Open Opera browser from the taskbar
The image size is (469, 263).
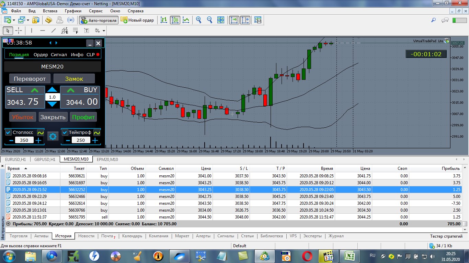pyautogui.click(x=307, y=256)
